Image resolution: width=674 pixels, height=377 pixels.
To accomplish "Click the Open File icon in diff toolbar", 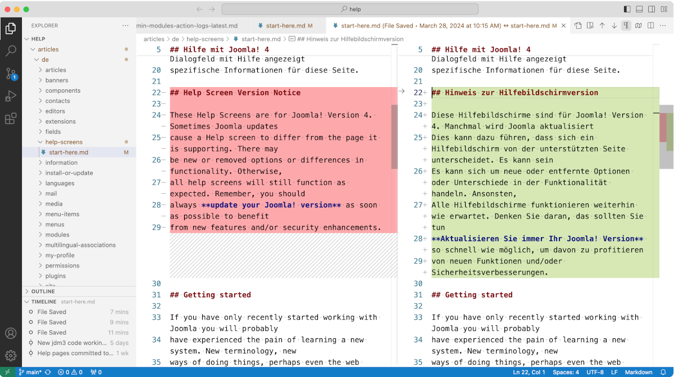I will (x=578, y=25).
